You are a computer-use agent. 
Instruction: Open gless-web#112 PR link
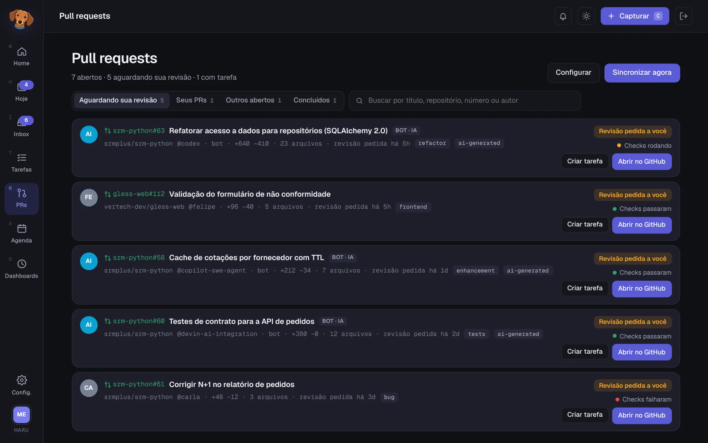[x=135, y=194]
